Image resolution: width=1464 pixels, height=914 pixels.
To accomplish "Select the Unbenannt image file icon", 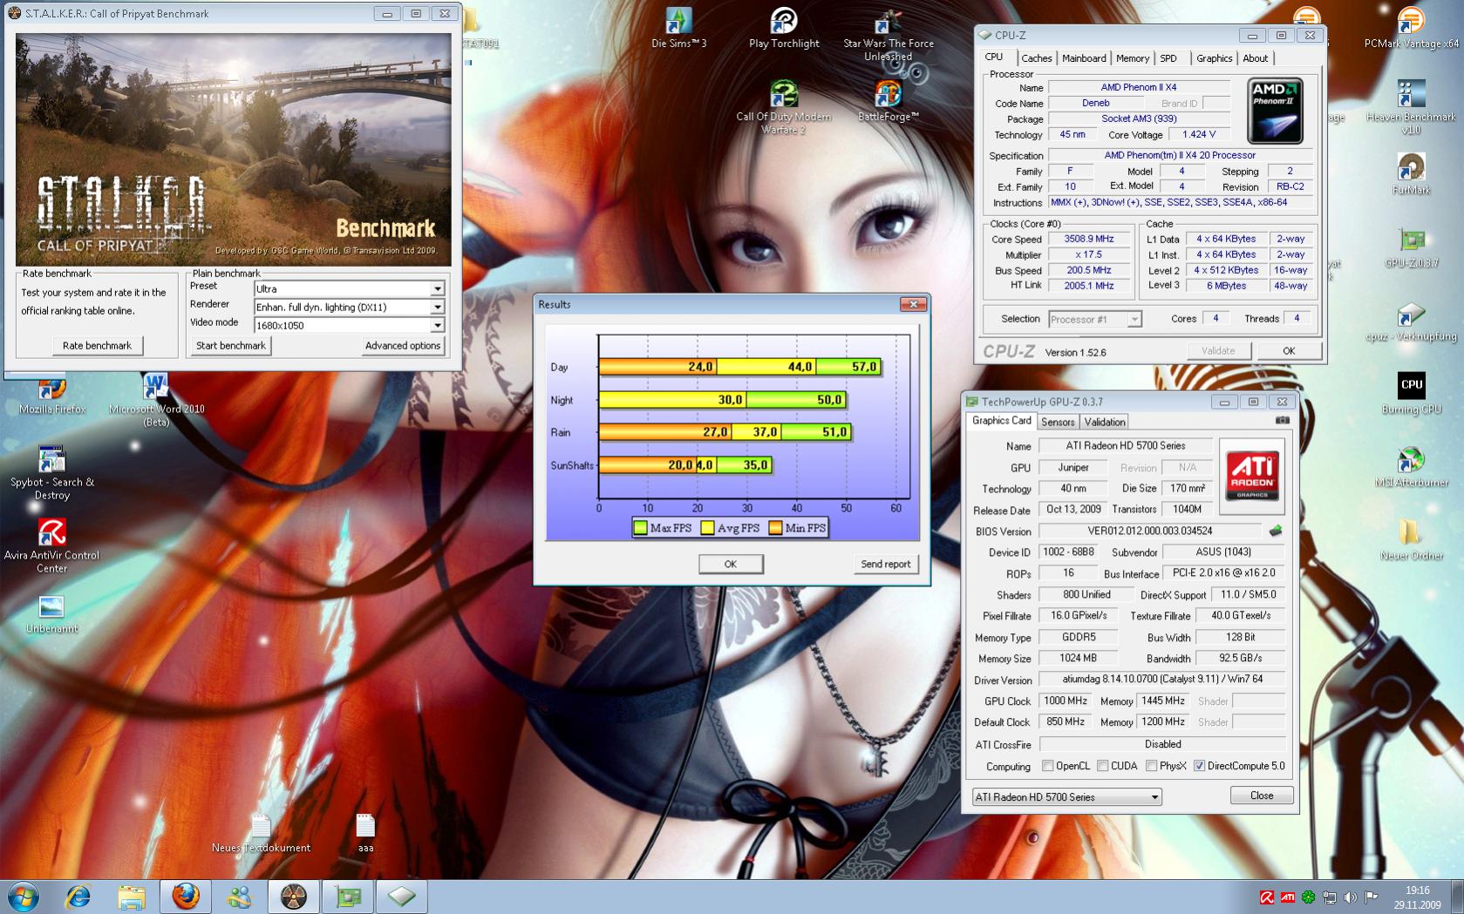I will click(x=52, y=613).
